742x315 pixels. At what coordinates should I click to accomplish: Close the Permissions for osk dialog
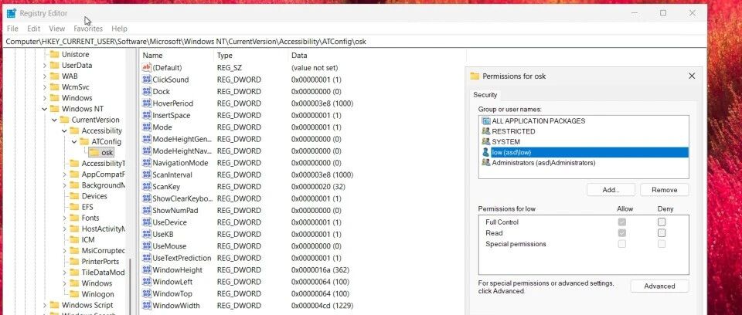[x=691, y=76]
